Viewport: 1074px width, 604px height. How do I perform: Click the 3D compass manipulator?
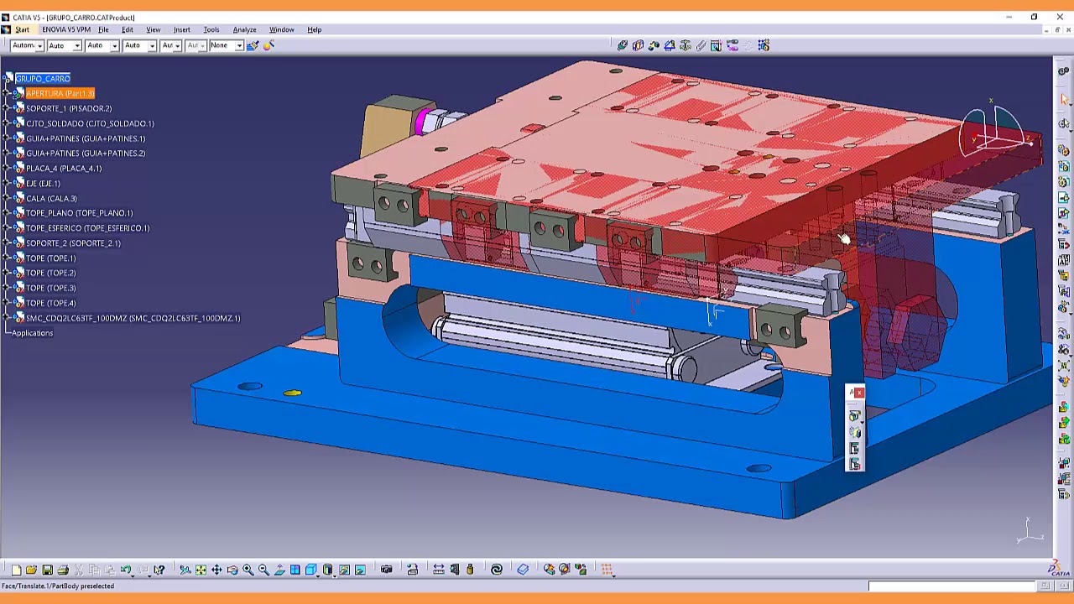click(996, 134)
